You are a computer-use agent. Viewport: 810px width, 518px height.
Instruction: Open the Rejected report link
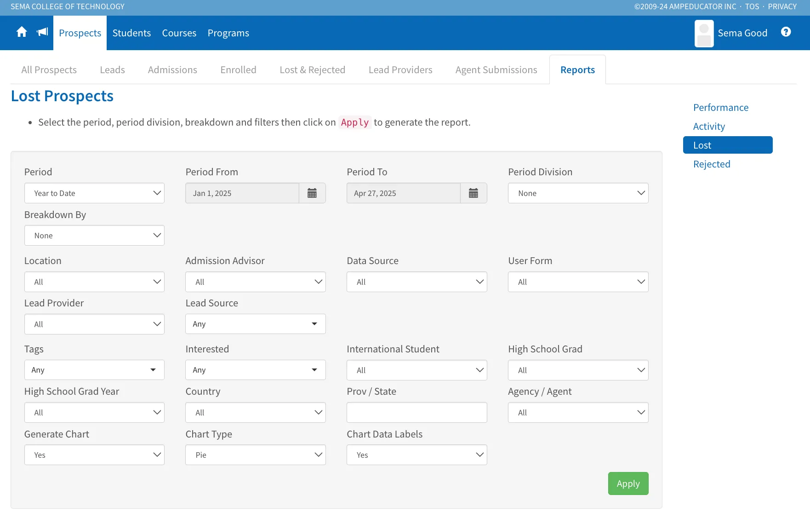click(712, 164)
